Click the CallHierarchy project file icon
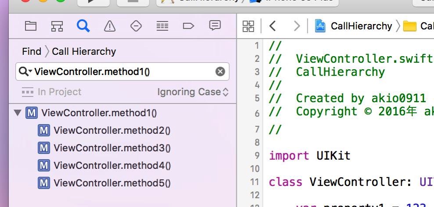434x207 pixels. click(x=320, y=26)
